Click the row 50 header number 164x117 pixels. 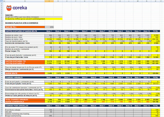2,102
